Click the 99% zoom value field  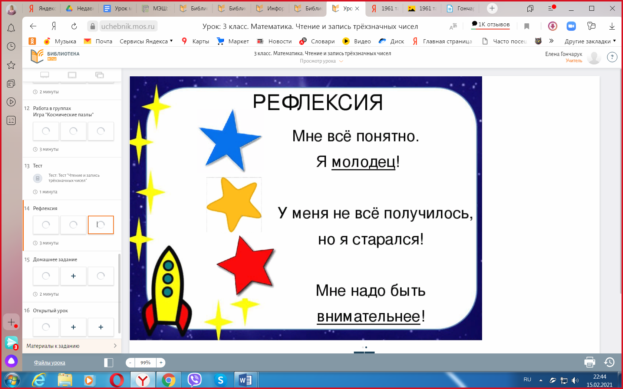pyautogui.click(x=145, y=363)
